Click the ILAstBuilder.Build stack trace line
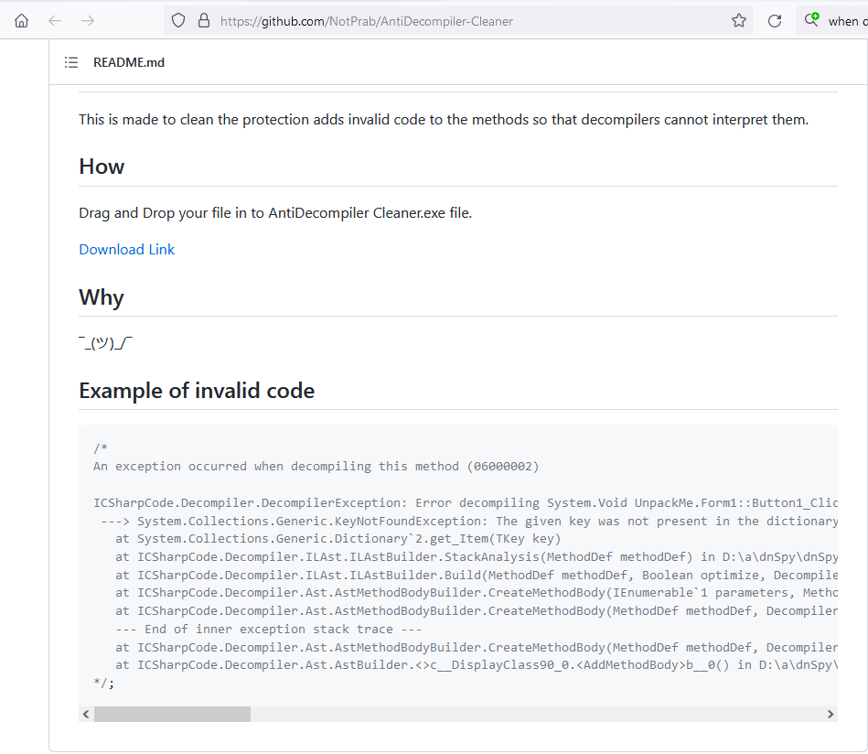The image size is (868, 754). coord(476,575)
